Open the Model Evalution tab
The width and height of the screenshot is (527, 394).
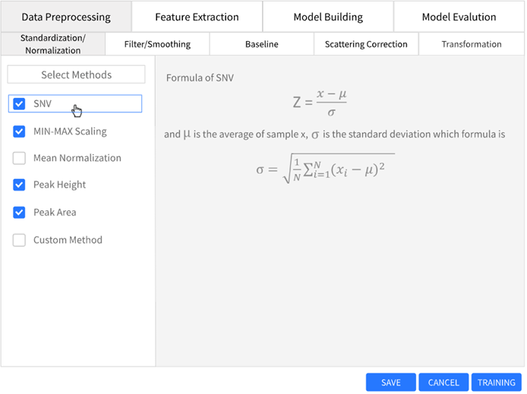pyautogui.click(x=459, y=17)
